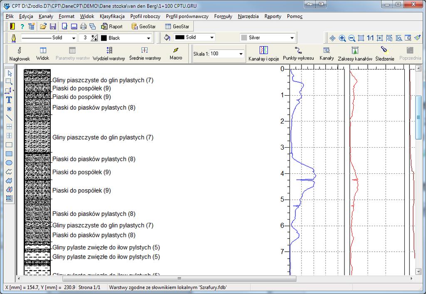Select the filled polygon tool
Screen dimensions: 426x294
click(x=9, y=180)
